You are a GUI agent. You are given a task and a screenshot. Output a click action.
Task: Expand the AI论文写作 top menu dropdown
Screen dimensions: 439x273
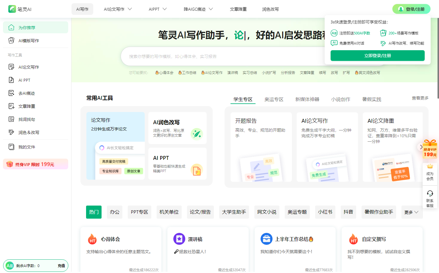(x=130, y=9)
